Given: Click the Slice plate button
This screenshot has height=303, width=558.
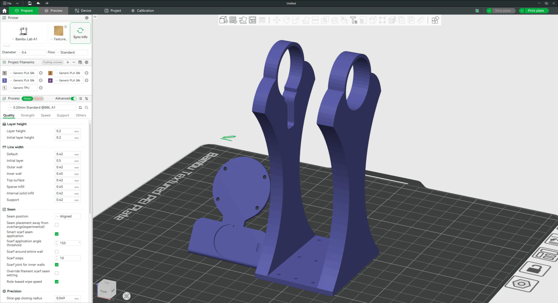Looking at the screenshot, I should tap(503, 11).
